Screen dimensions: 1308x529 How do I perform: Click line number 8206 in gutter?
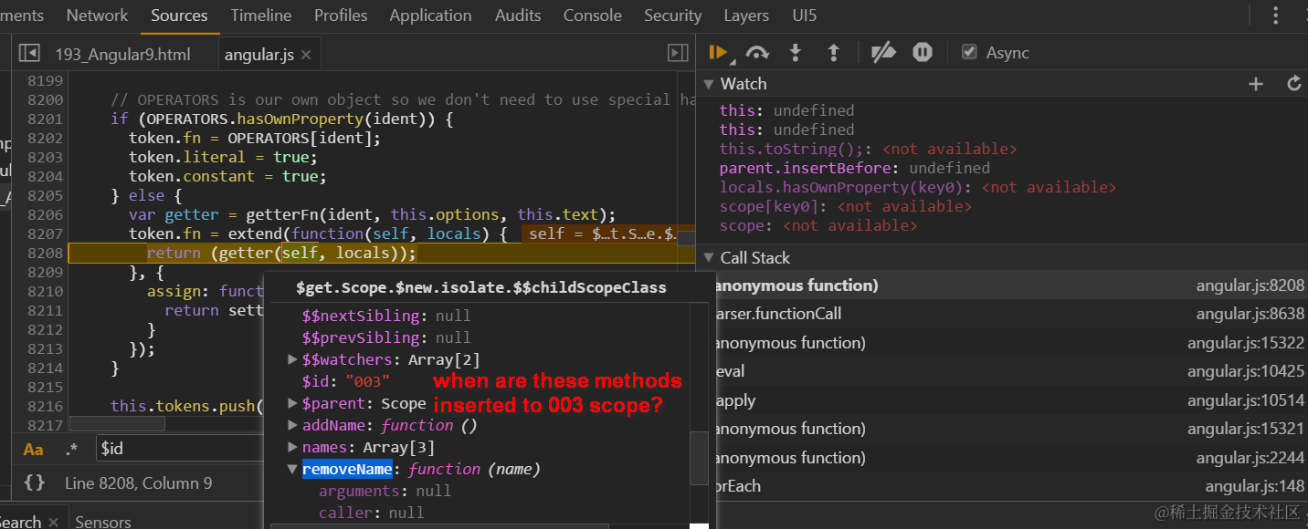[x=45, y=214]
